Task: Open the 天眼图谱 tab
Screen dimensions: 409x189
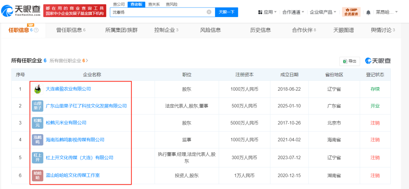Action: coord(343,30)
